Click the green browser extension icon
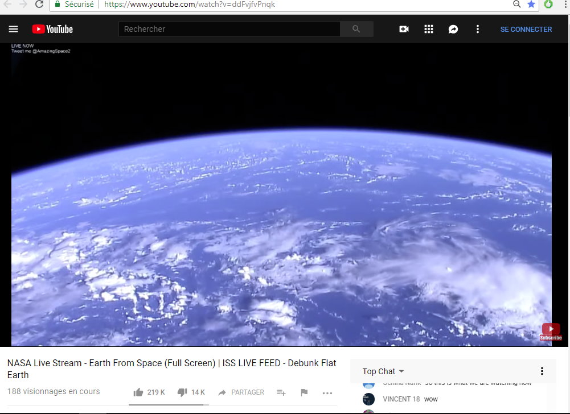Screen dimensions: 570x414 [548, 5]
